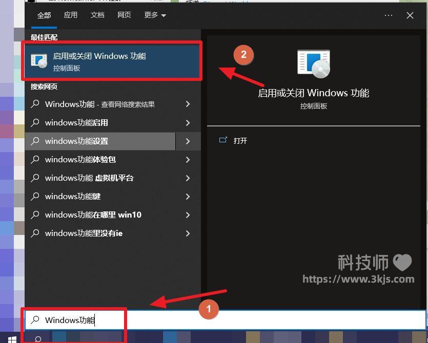Screen dimensions: 428x343
Task: Click search icon beside 'windows功能里没有ie'
Action: [x=35, y=233]
